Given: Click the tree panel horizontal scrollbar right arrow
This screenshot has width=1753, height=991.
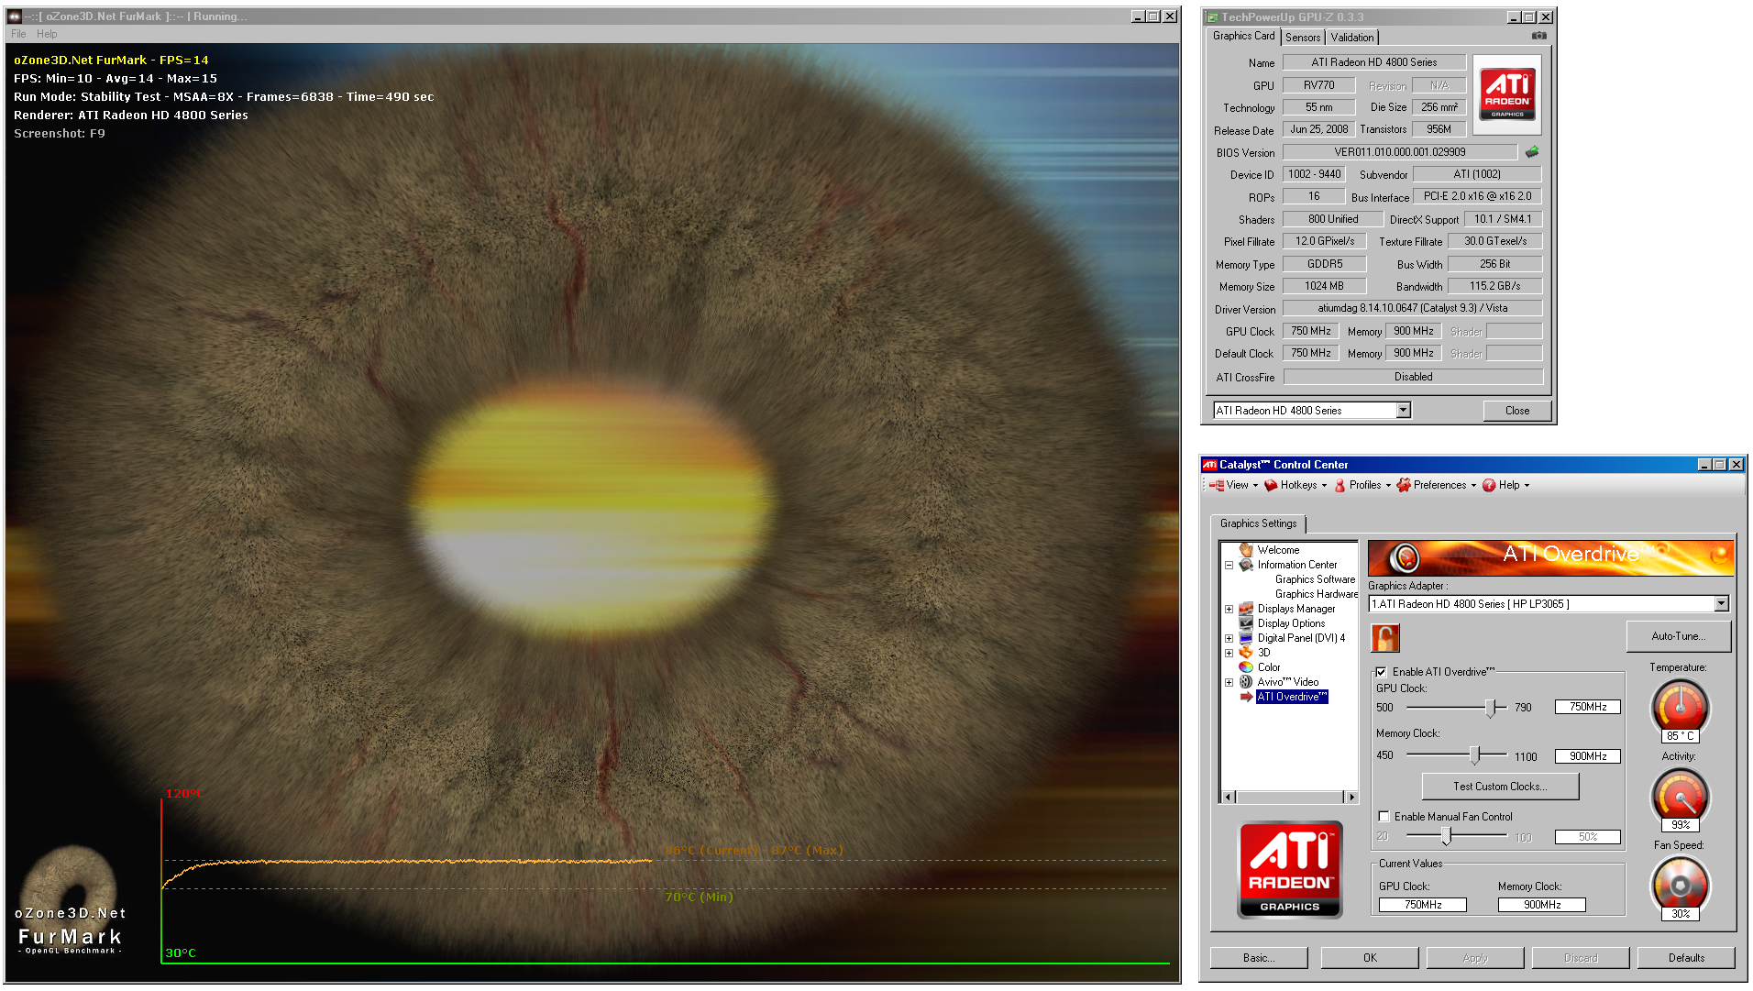Looking at the screenshot, I should coord(1350,797).
